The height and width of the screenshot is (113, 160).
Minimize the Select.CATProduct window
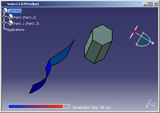[x=145, y=4]
